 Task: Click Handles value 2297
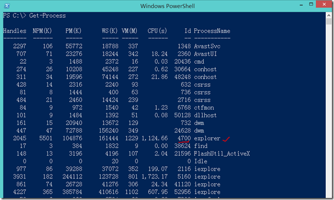pos(19,46)
